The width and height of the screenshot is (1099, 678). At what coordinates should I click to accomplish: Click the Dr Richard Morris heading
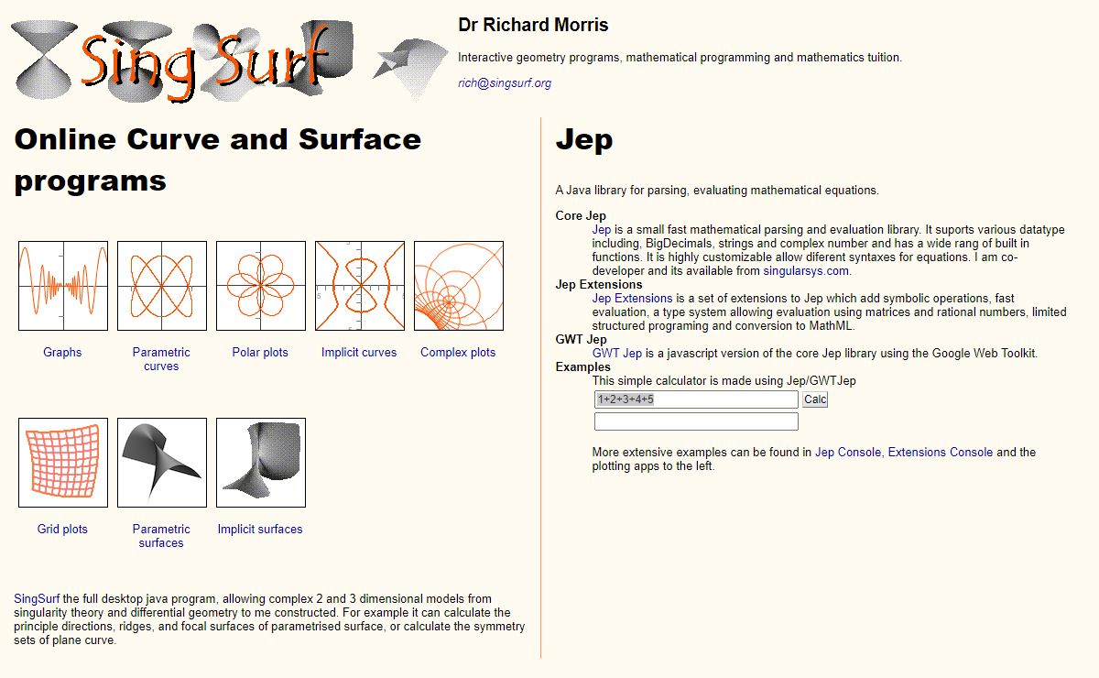coord(533,25)
